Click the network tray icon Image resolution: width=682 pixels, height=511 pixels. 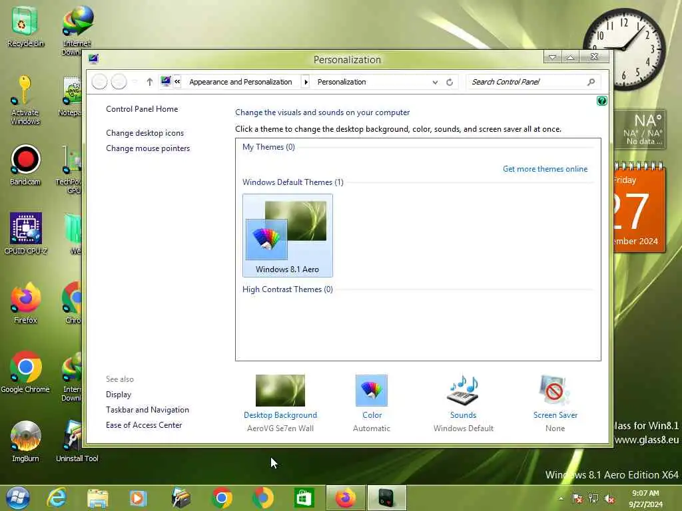coord(593,499)
